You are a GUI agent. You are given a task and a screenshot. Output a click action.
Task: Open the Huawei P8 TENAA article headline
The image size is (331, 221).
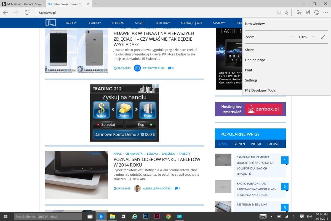154,39
